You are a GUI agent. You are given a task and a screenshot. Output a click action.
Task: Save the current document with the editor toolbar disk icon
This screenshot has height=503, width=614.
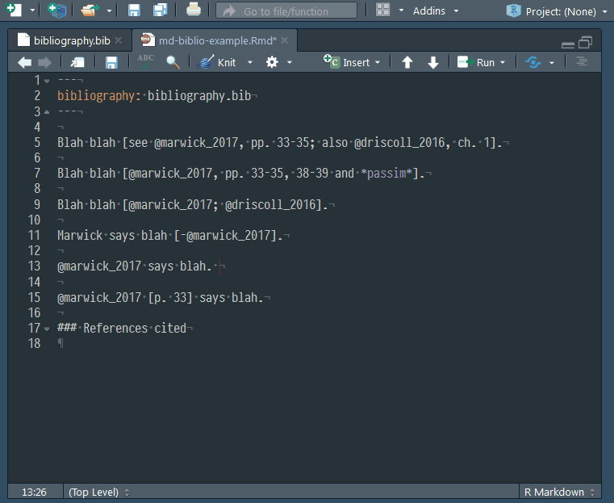click(111, 62)
